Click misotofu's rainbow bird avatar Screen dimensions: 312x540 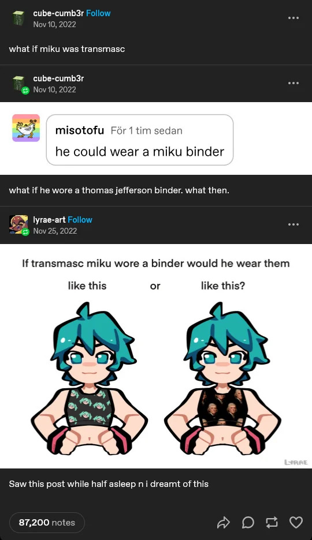pos(26,128)
